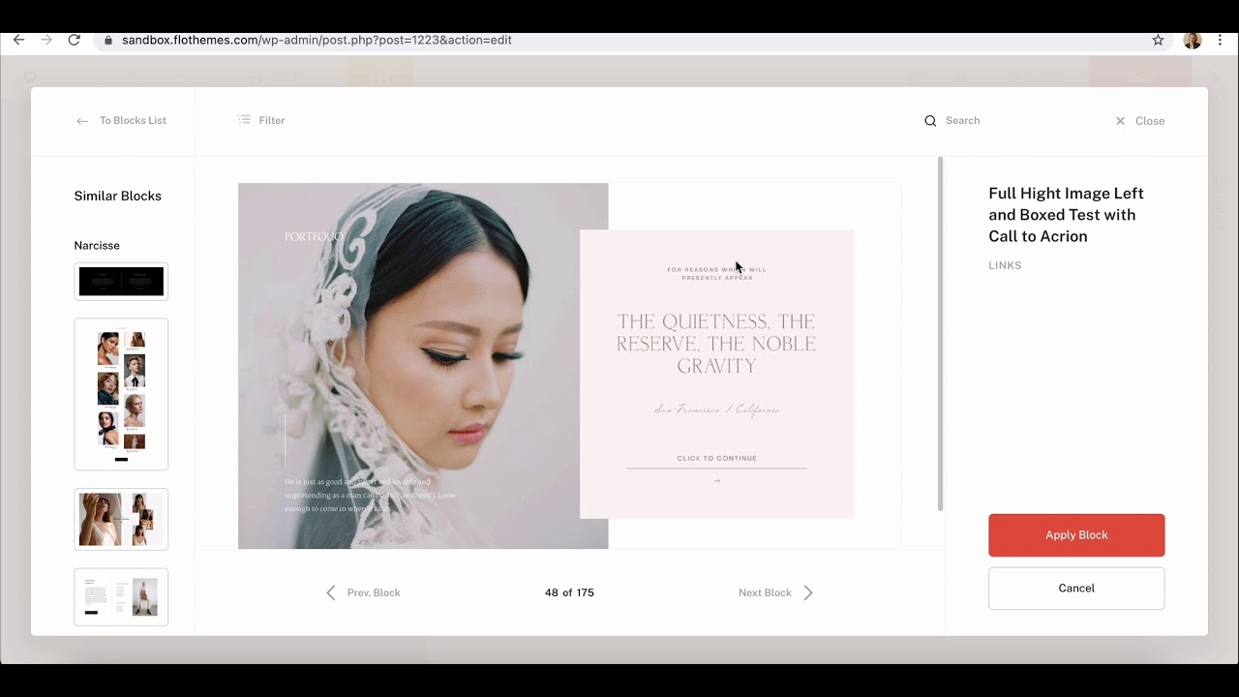Screen dimensions: 1239x697
Task: Click the previous block chevron arrow
Action: [x=331, y=592]
